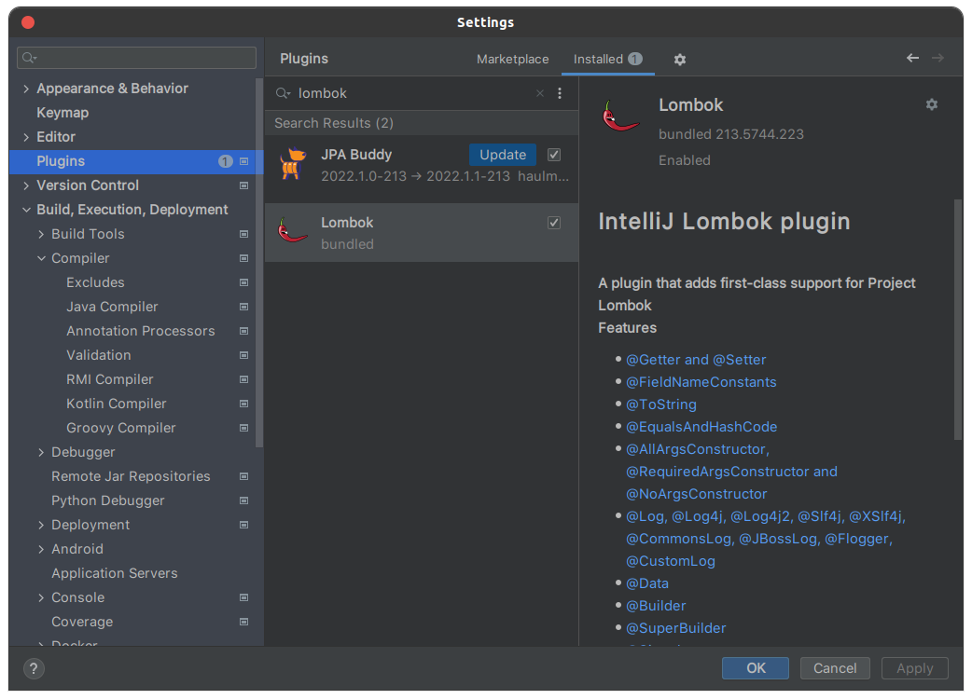Update the JPA Buddy plugin

tap(503, 155)
